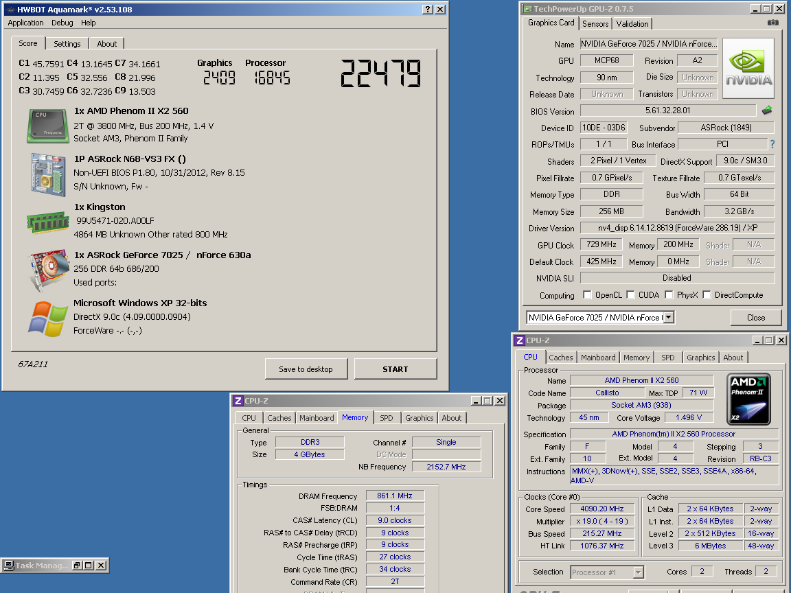791x593 pixels.
Task: Click the GPU Clock value 729 MHz
Action: click(601, 244)
